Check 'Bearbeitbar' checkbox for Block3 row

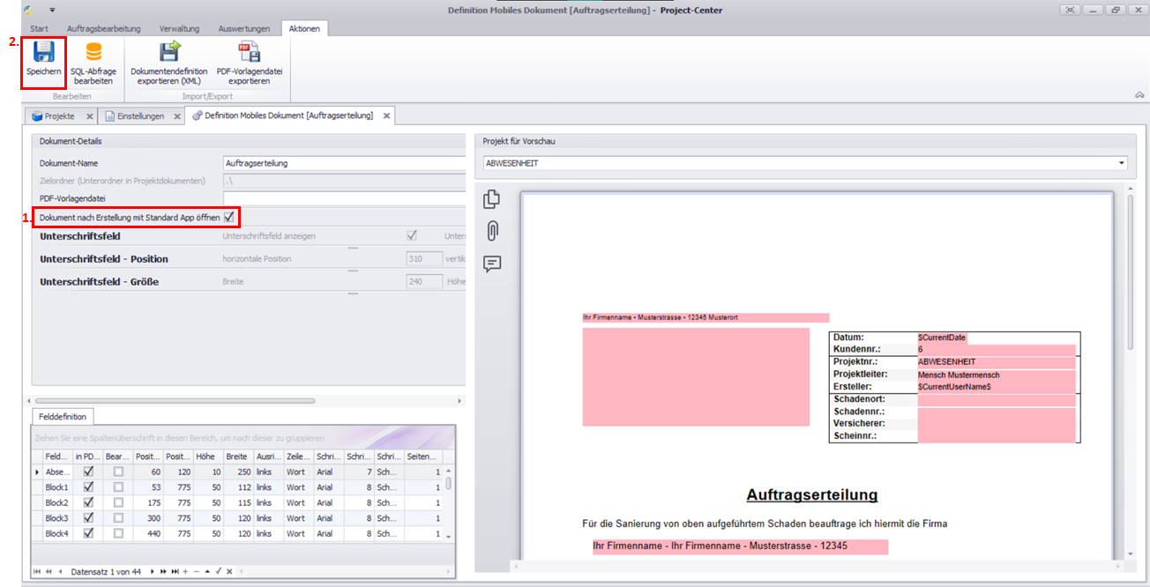pyautogui.click(x=118, y=518)
